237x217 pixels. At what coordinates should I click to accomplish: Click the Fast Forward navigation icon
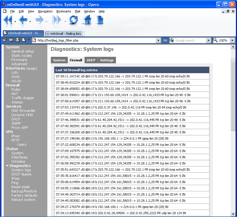point(56,20)
